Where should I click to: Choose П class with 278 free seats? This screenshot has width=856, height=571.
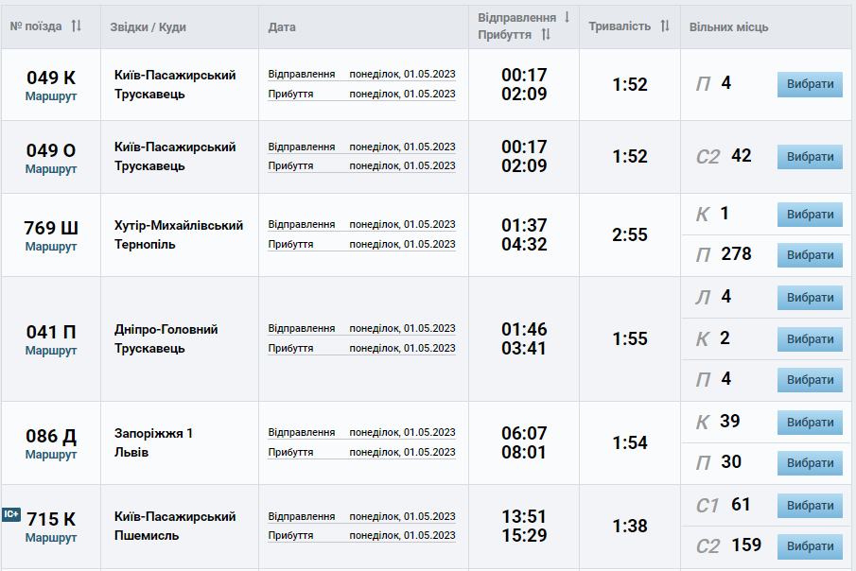tap(810, 255)
